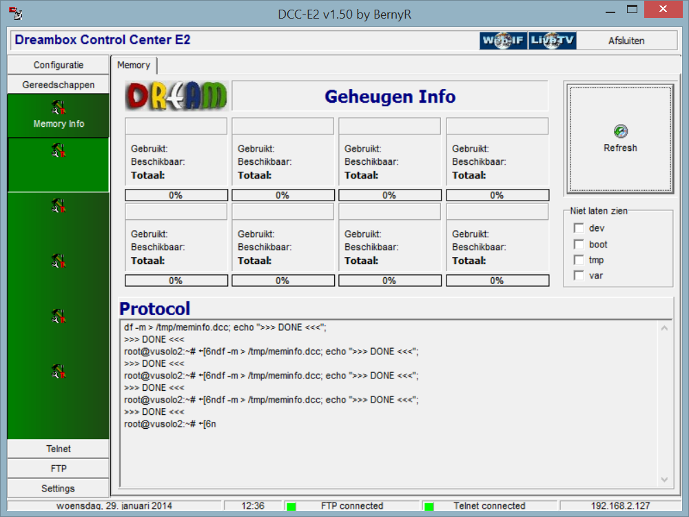The width and height of the screenshot is (689, 517).
Task: Maximize the DCC-E2 window
Action: coord(632,10)
